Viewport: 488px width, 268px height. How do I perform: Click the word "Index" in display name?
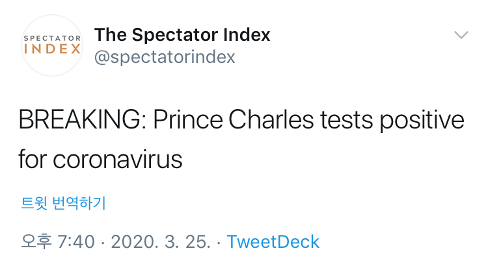point(246,34)
